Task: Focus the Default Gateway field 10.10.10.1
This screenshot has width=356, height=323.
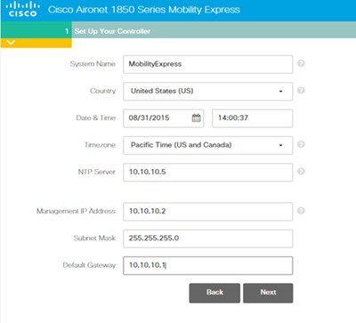Action: [207, 266]
